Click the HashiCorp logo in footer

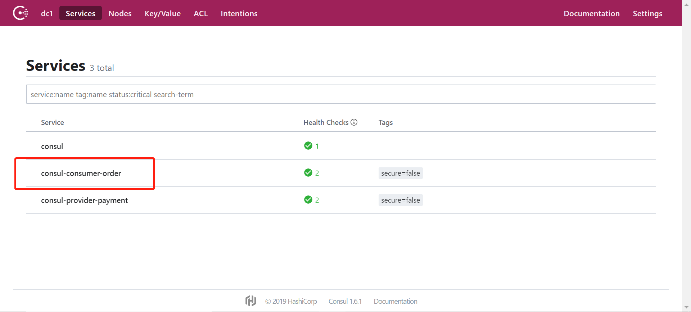pyautogui.click(x=251, y=301)
